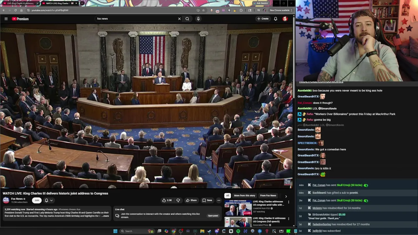This screenshot has width=418, height=235.
Task: Open the YouTube guide hamburger menu
Action: click(6, 19)
